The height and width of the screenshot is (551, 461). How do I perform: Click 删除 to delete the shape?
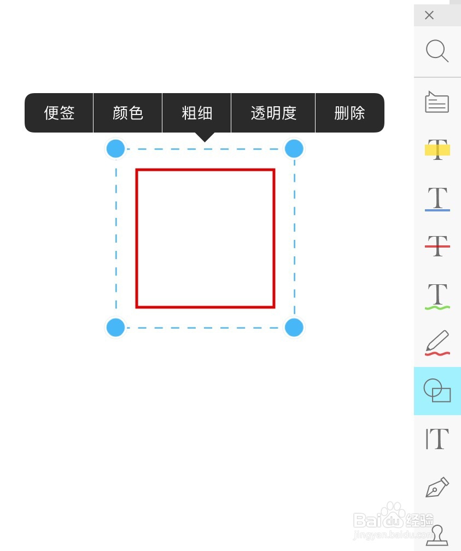tap(349, 113)
